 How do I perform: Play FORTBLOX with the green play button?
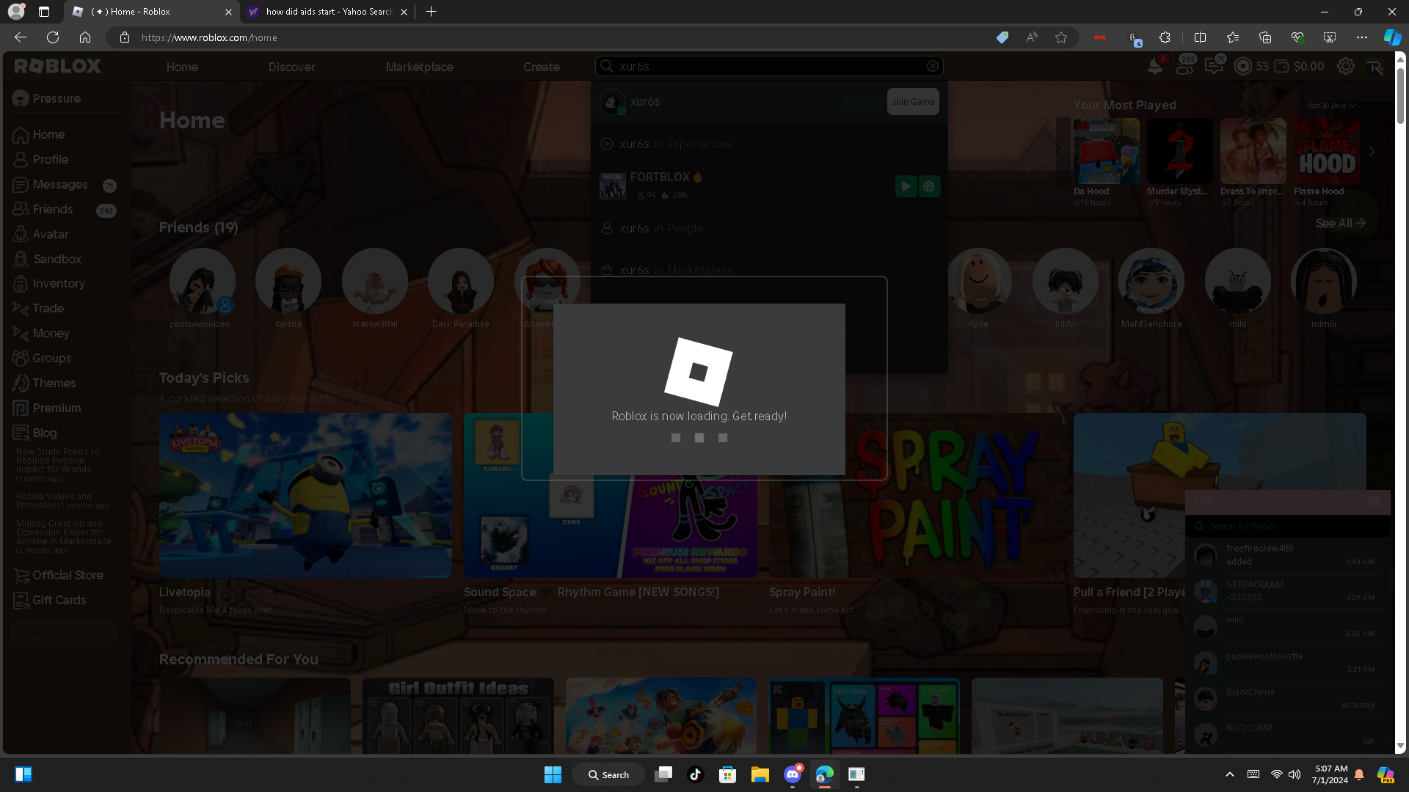point(906,186)
